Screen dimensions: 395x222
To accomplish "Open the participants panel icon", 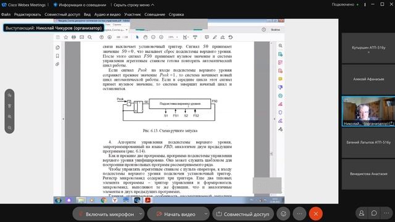I will [362, 213].
